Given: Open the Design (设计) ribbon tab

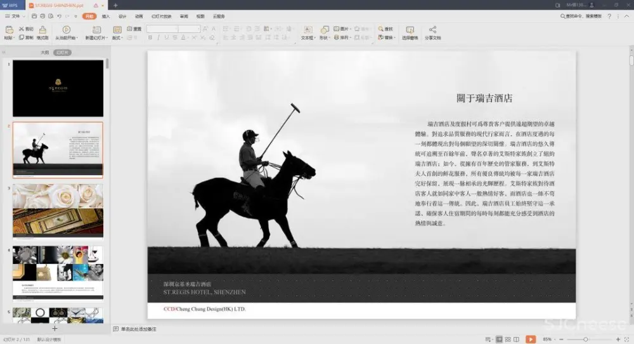Looking at the screenshot, I should point(122,17).
